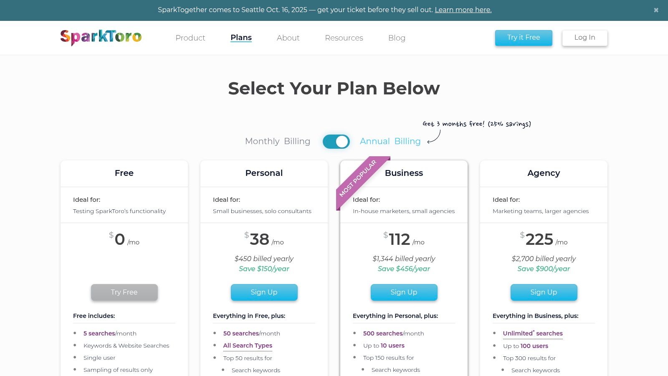Click the Unlimited searches link

[x=533, y=333]
